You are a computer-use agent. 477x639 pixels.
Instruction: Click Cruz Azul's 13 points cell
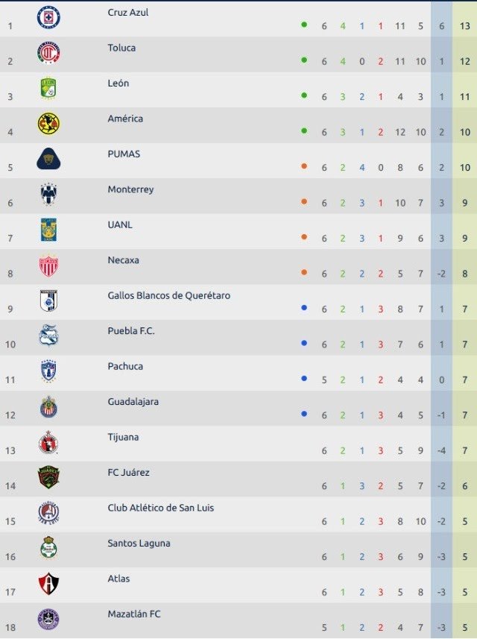465,26
